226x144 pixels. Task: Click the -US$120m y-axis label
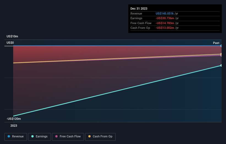[x=14, y=119]
